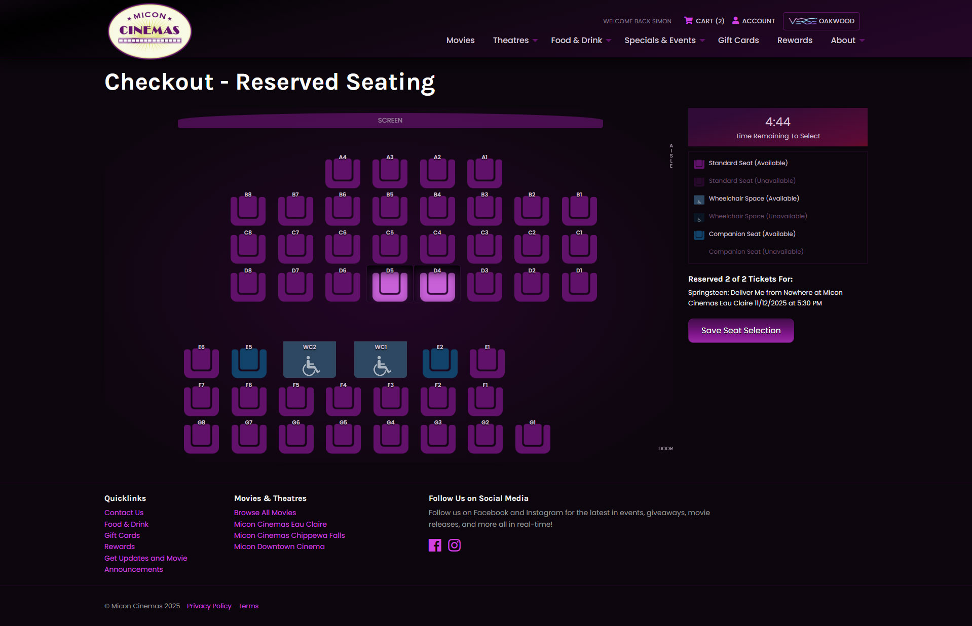Select wheelchair space WC2

pyautogui.click(x=309, y=360)
